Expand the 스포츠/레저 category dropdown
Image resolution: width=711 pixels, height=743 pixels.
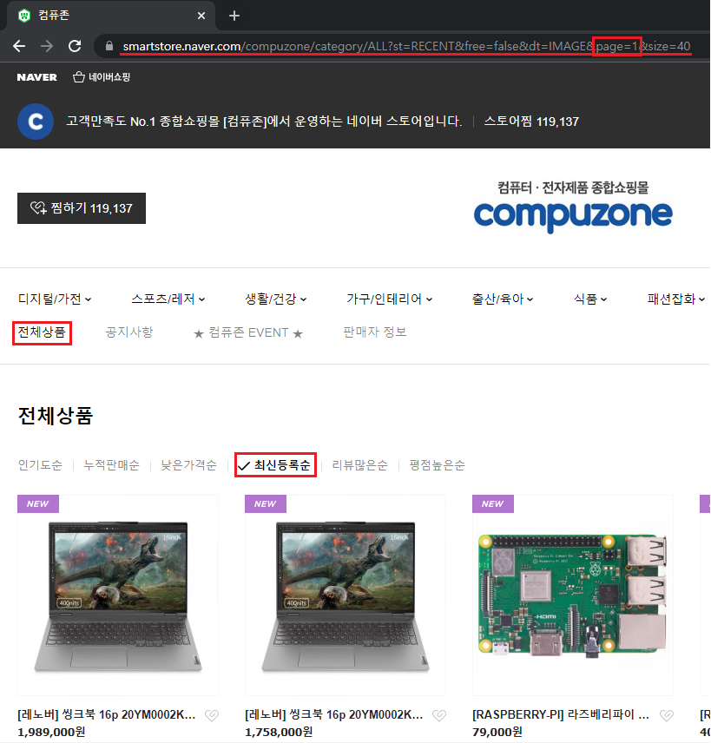point(168,299)
